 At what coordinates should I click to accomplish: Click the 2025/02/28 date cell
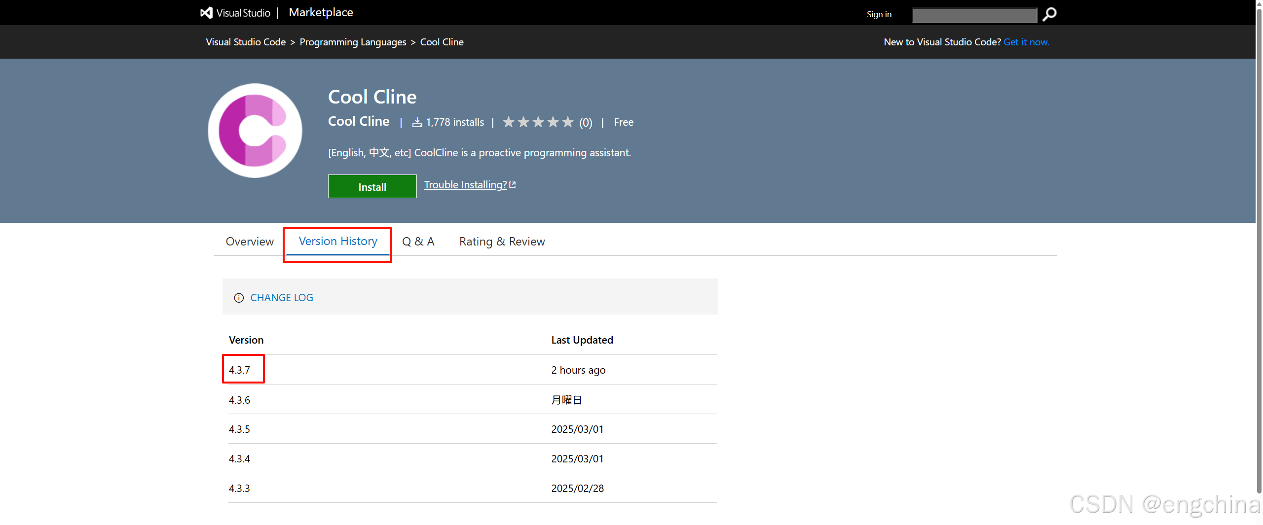(577, 489)
